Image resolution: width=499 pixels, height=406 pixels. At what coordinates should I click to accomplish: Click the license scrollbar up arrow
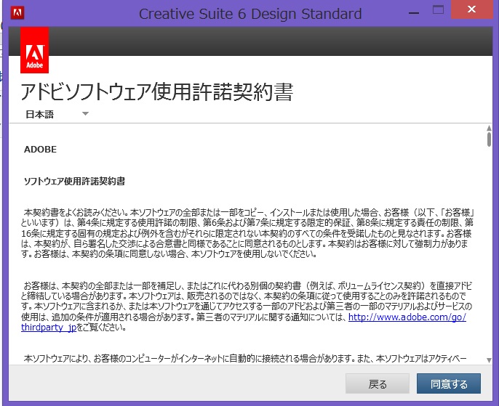[x=488, y=129]
